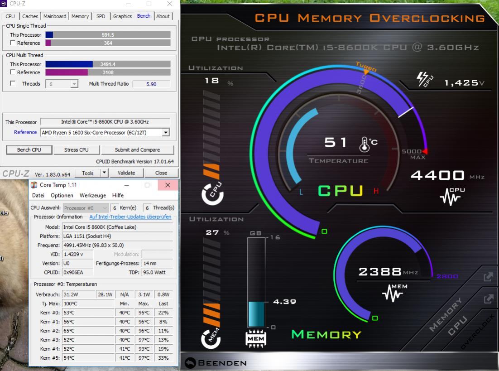Image resolution: width=499 pixels, height=371 pixels.
Task: Click the green square on CPU gauge
Action: coord(324,231)
